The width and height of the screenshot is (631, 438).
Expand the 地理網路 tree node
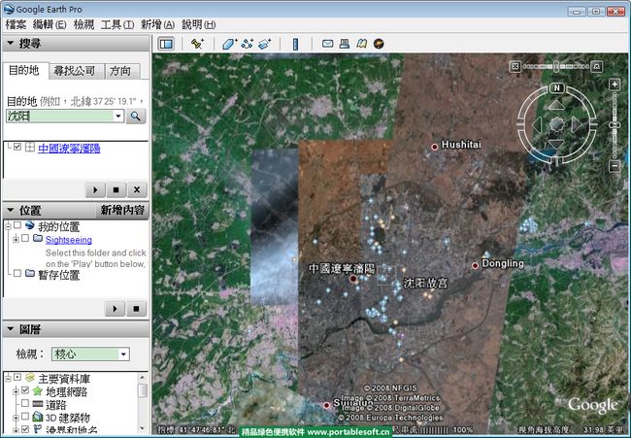tap(16, 391)
